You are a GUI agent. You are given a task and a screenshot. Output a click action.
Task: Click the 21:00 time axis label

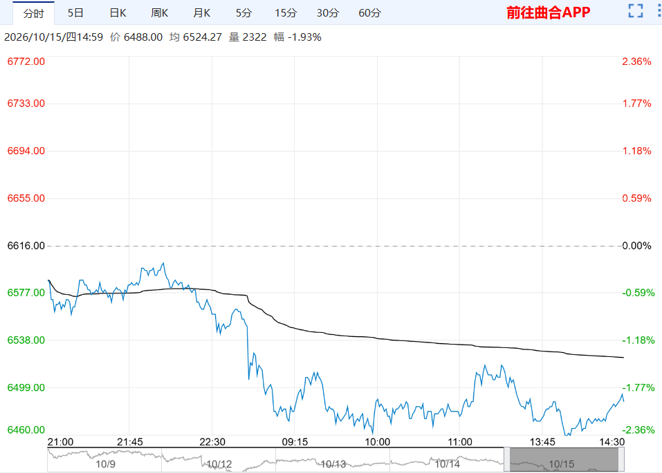pos(60,442)
